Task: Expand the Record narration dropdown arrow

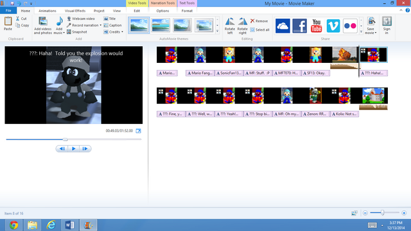Action: pyautogui.click(x=101, y=26)
